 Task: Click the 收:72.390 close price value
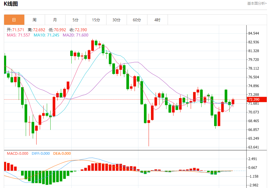[78, 30]
